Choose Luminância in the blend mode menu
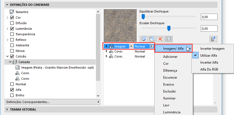 tap(172, 112)
